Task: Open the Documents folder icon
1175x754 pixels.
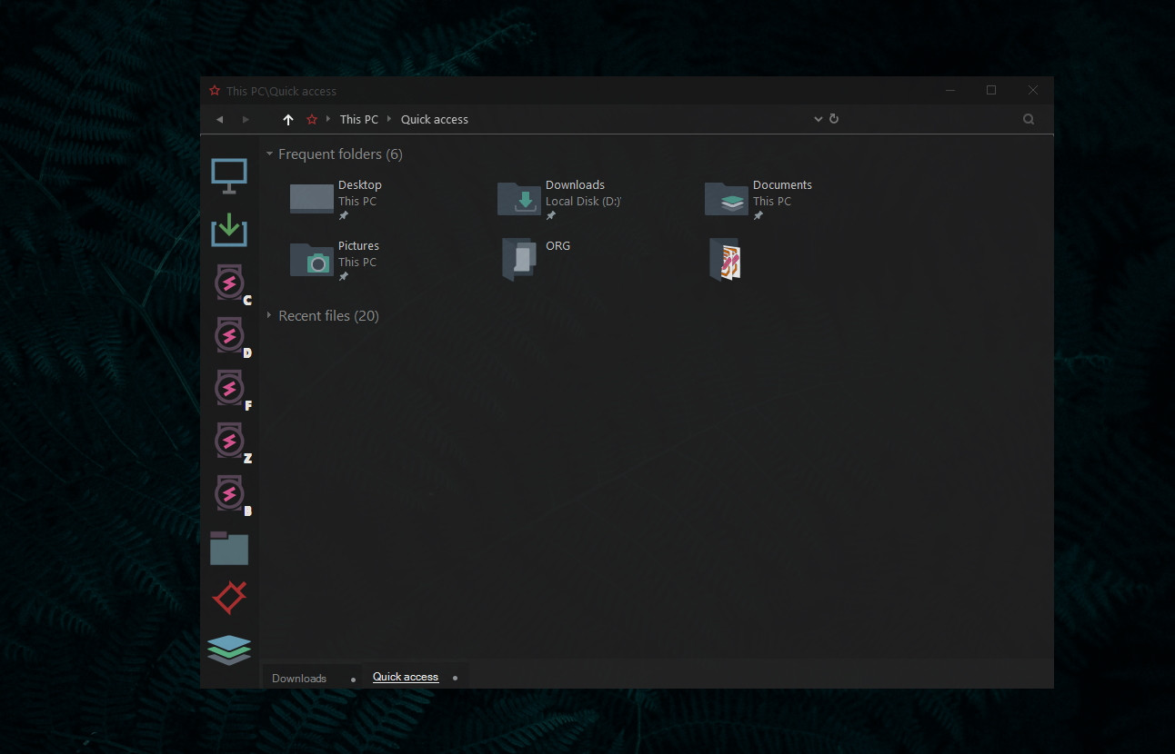Action: [x=727, y=198]
